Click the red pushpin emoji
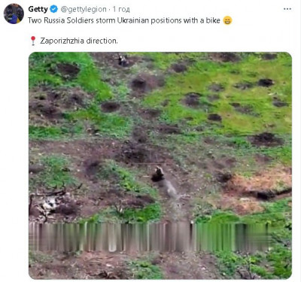The width and height of the screenshot is (301, 282). 33,41
